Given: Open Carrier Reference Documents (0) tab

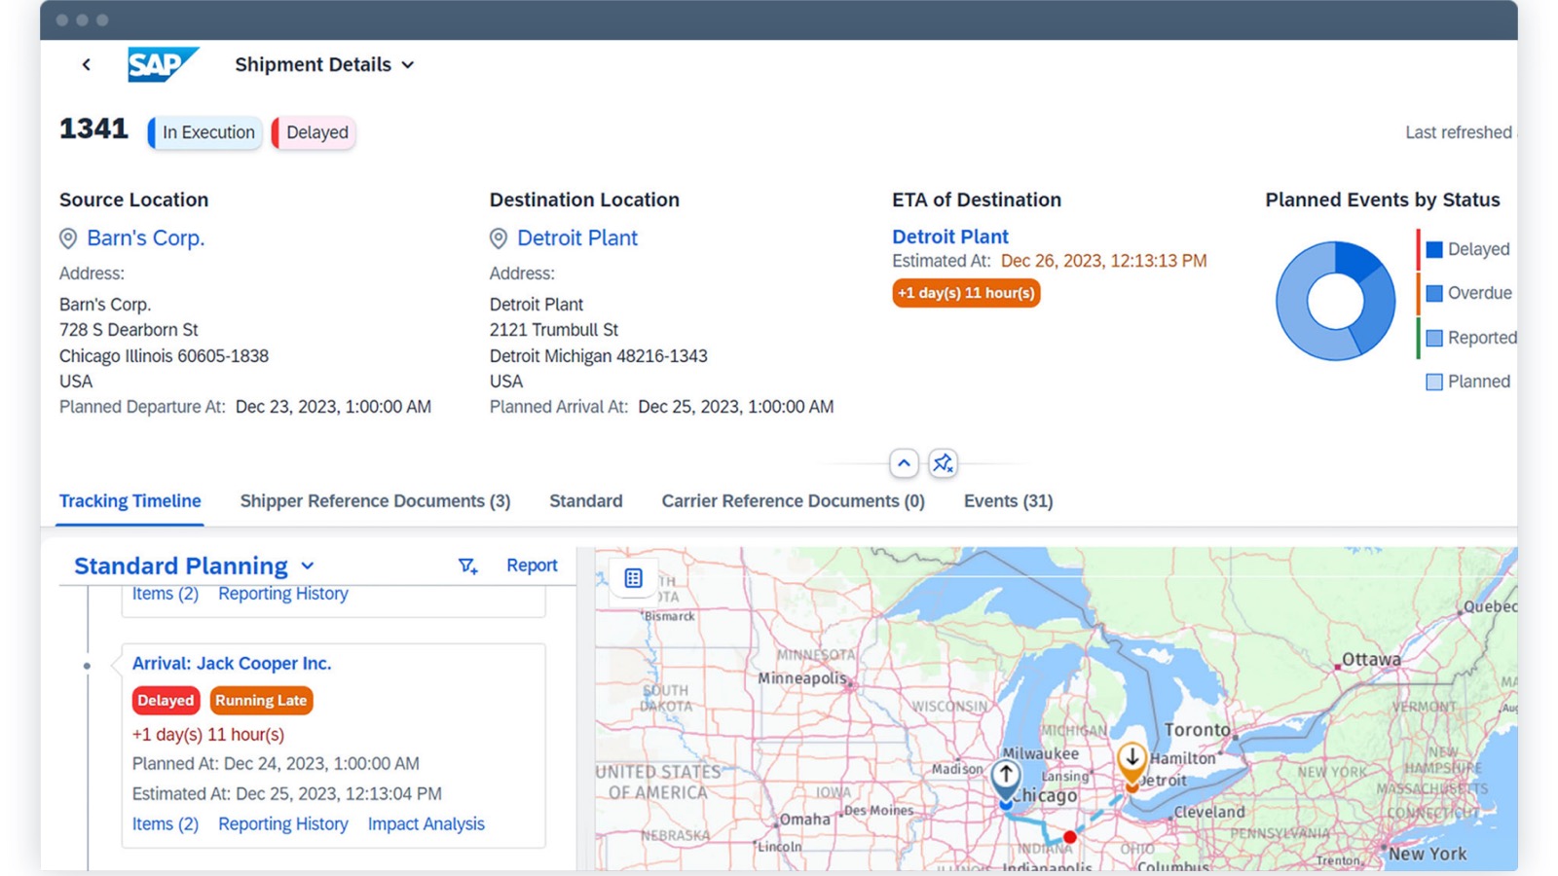Looking at the screenshot, I should 793,501.
